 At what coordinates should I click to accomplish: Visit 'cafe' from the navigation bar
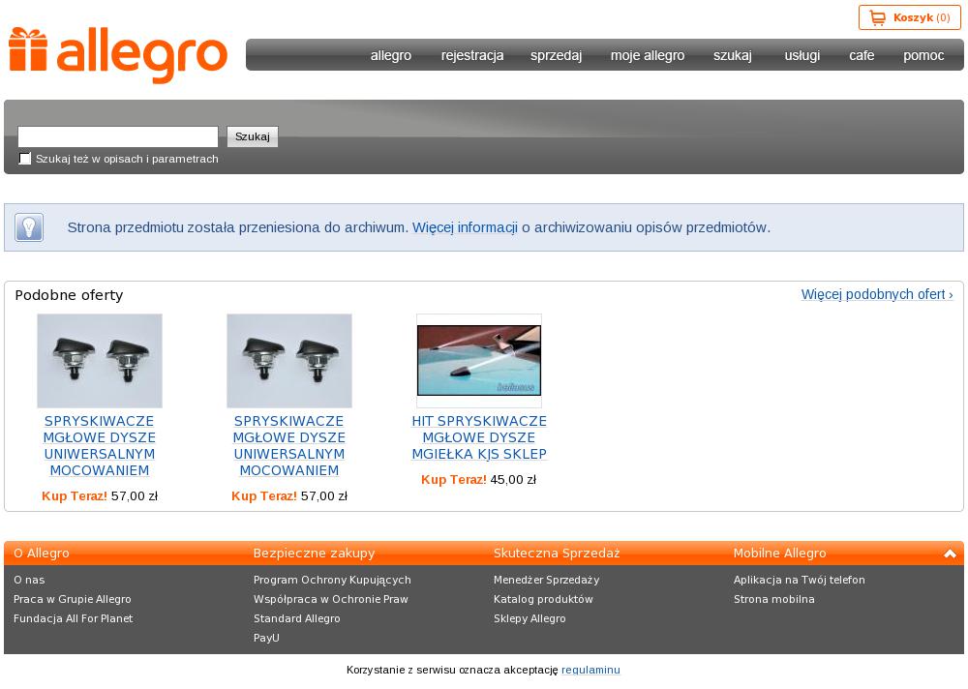[x=862, y=55]
